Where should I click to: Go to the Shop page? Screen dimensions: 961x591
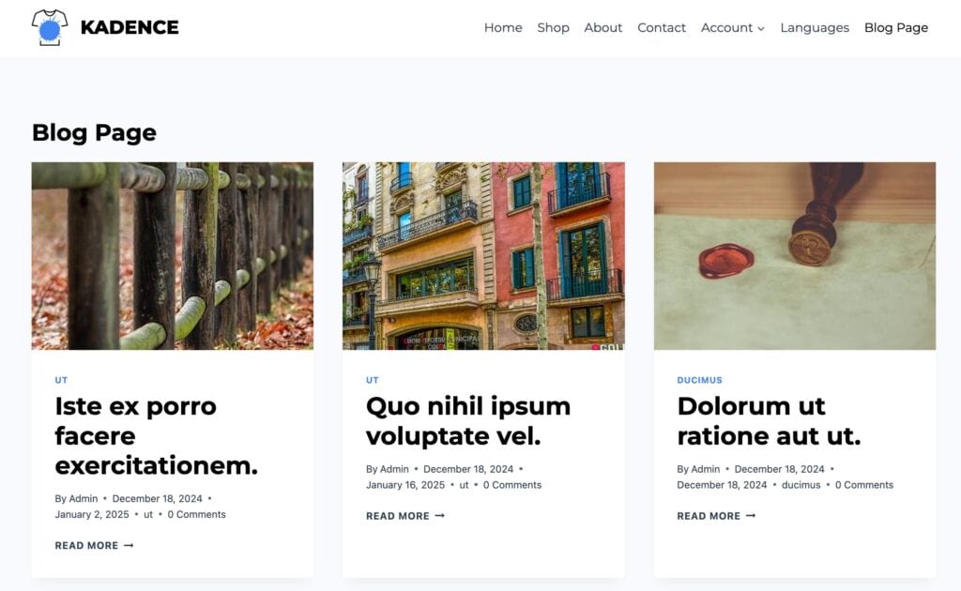(x=553, y=28)
